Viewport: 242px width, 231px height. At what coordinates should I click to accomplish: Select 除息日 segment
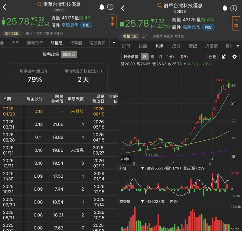click(x=69, y=55)
